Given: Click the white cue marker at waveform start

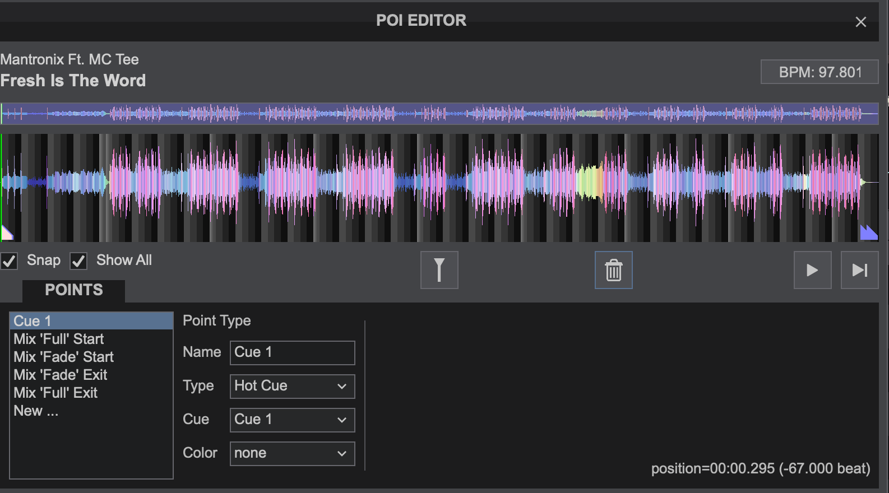Looking at the screenshot, I should (7, 232).
